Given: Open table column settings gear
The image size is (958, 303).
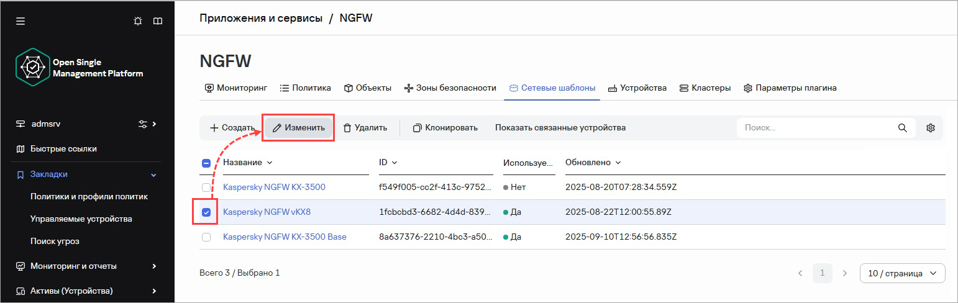Looking at the screenshot, I should click(931, 128).
